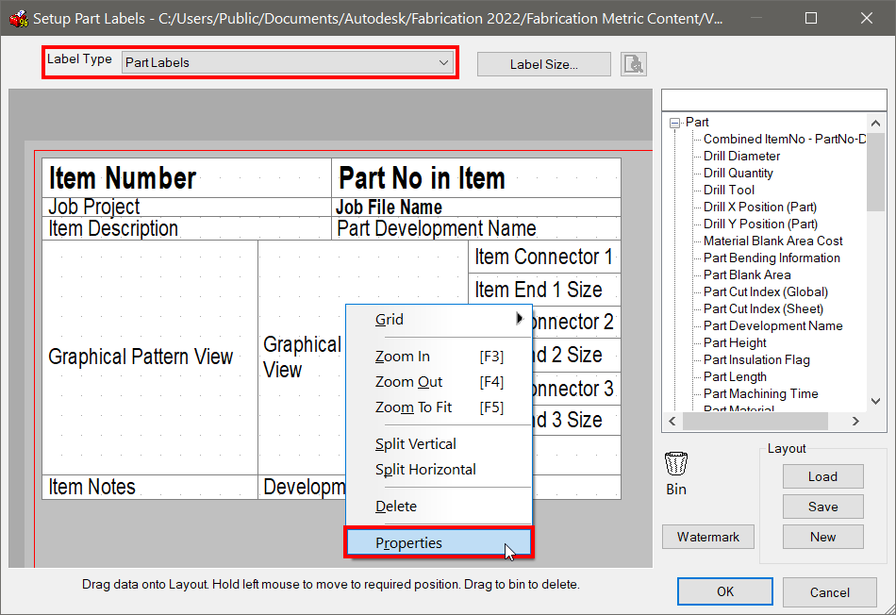Create a New layout

[822, 536]
